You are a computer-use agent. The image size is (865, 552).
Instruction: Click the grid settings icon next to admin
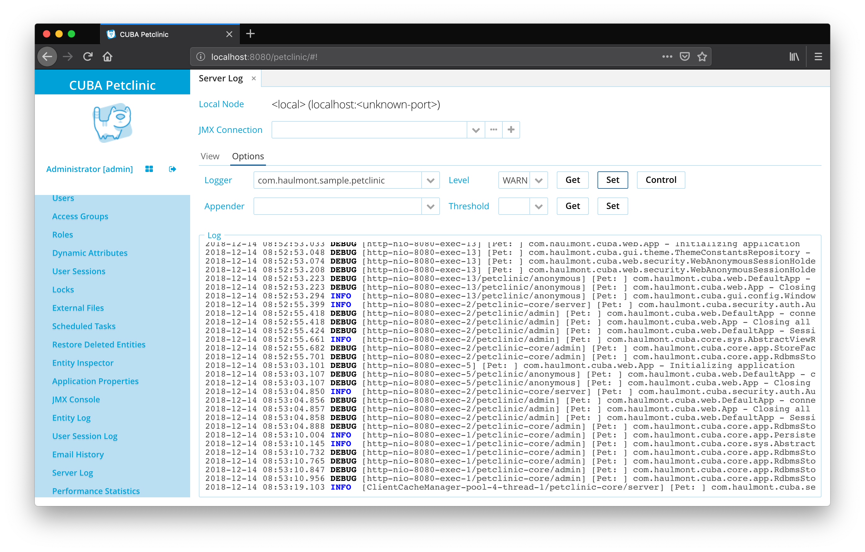point(149,169)
